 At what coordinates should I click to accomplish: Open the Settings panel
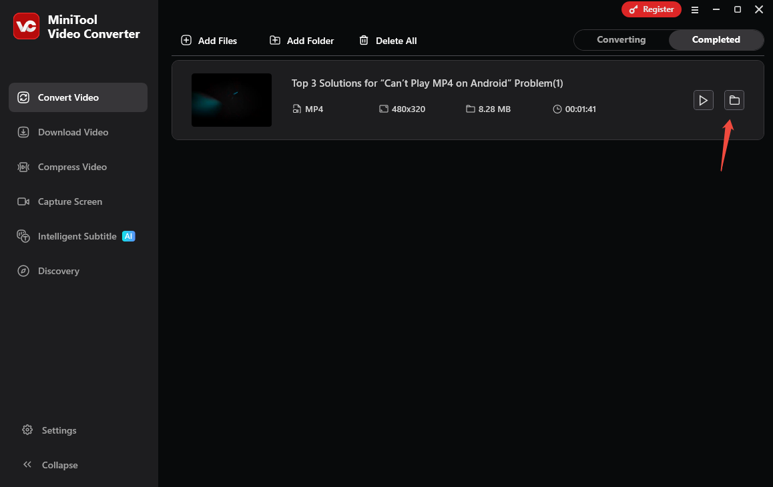(27, 430)
